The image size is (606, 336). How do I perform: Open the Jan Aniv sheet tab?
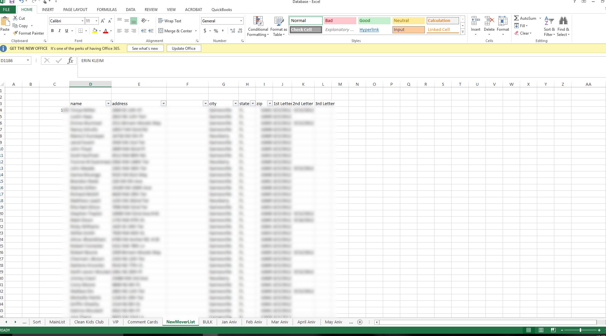pos(229,322)
